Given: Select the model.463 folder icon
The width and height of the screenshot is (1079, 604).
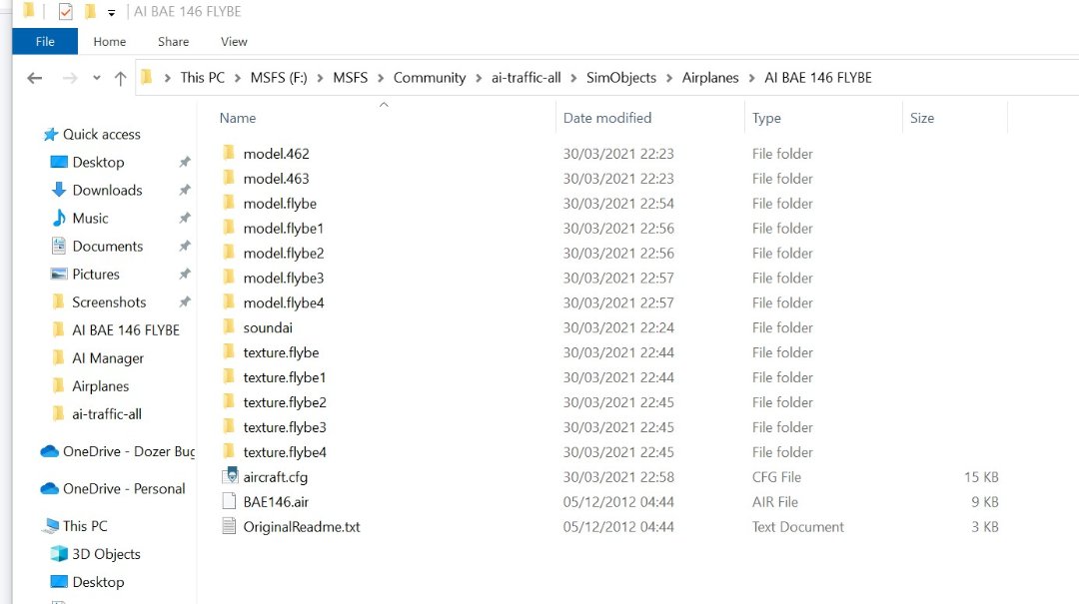Looking at the screenshot, I should (229, 178).
